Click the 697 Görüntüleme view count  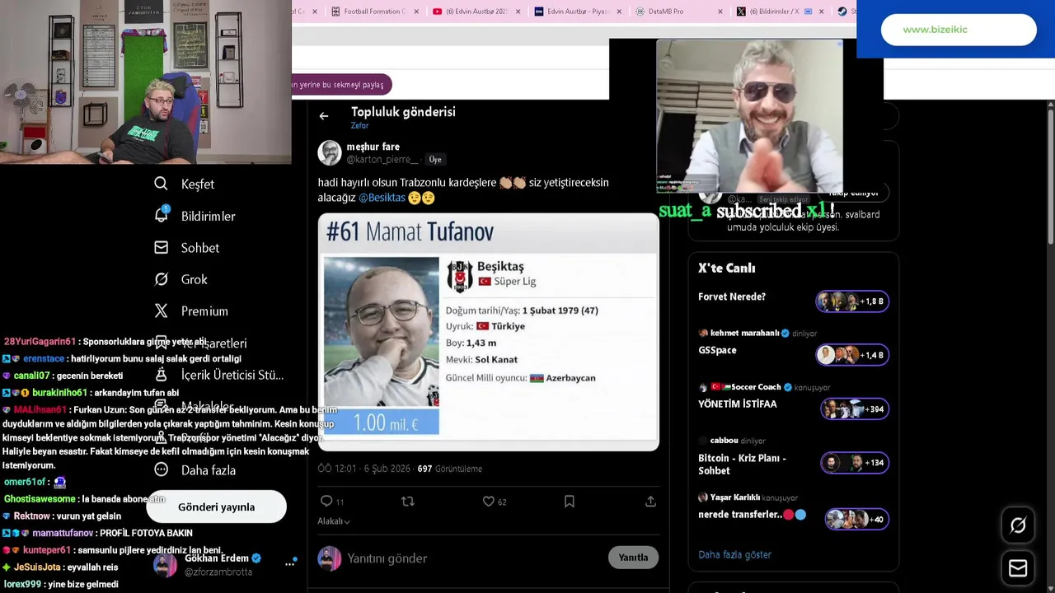(x=449, y=469)
